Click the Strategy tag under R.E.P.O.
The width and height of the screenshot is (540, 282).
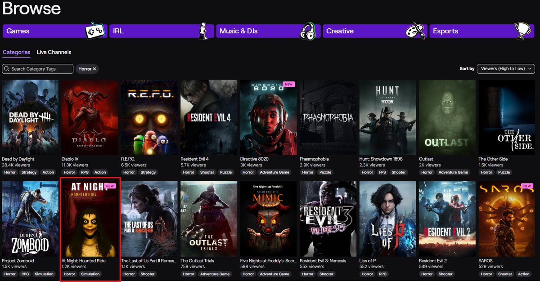click(148, 172)
